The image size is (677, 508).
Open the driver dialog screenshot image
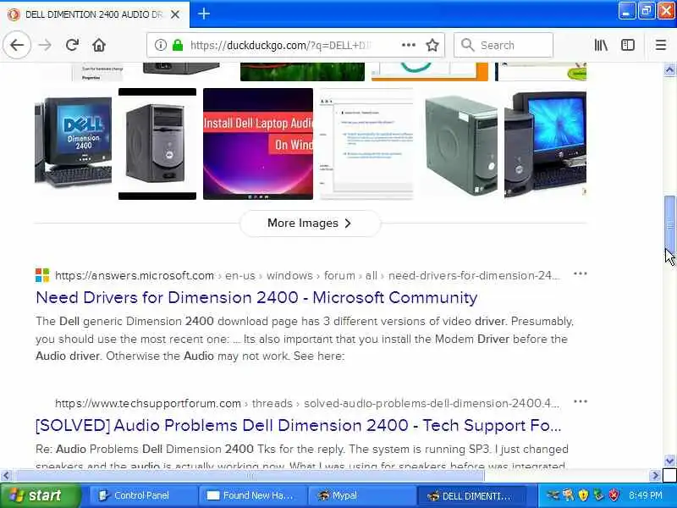[x=366, y=144]
